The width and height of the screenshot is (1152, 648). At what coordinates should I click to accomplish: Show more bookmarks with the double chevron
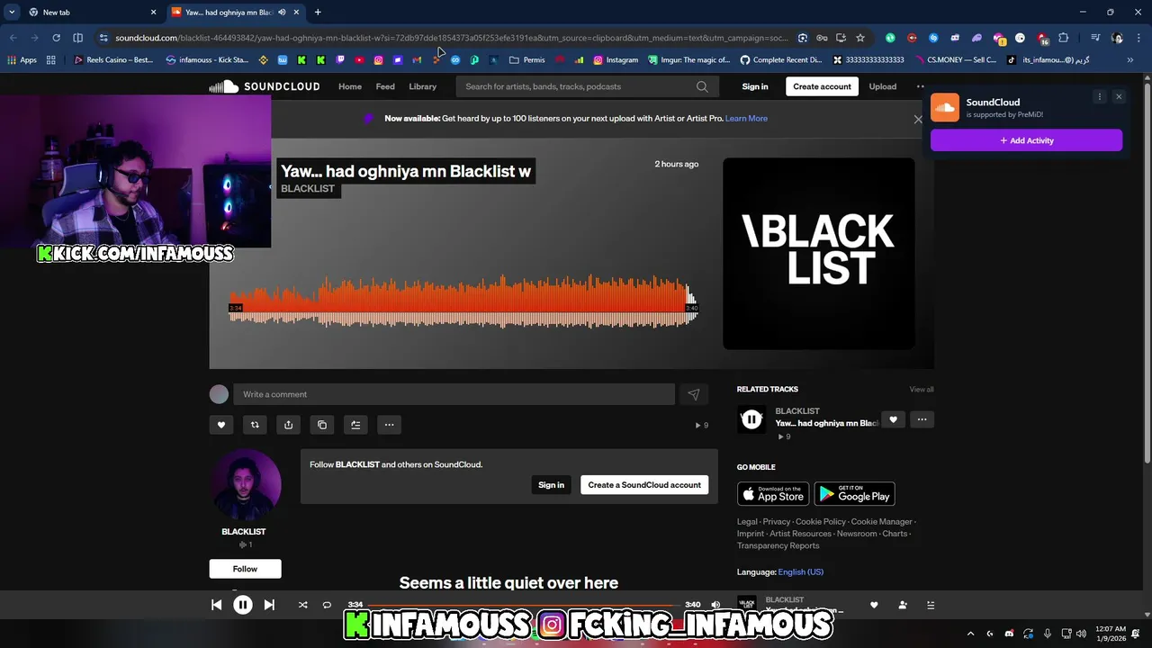point(1130,60)
